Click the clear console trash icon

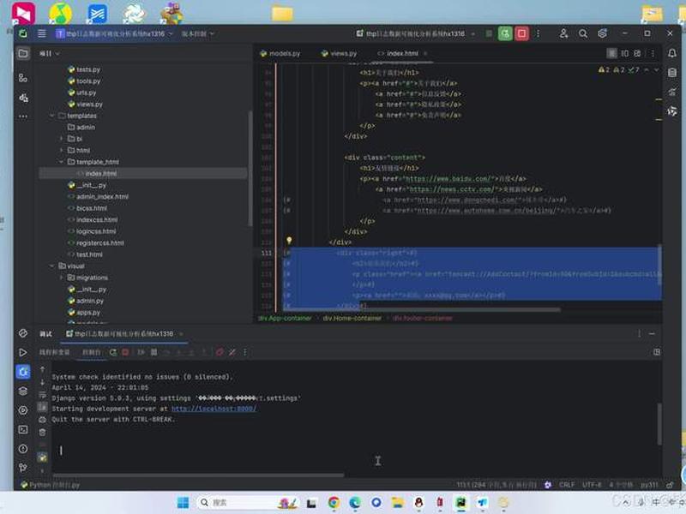(42, 433)
